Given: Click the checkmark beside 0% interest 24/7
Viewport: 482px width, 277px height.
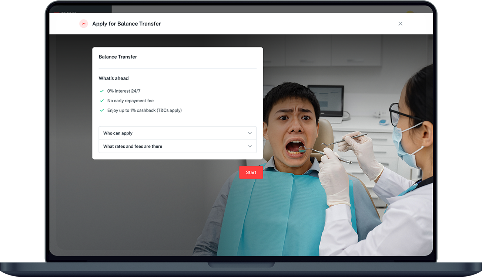Looking at the screenshot, I should pyautogui.click(x=102, y=91).
